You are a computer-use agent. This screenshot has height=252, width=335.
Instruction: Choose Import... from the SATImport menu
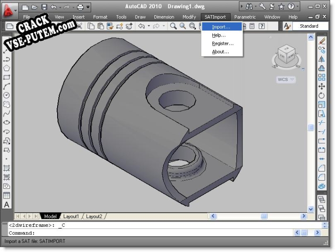coord(221,27)
